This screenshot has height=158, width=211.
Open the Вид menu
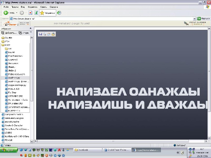(x=23, y=7)
